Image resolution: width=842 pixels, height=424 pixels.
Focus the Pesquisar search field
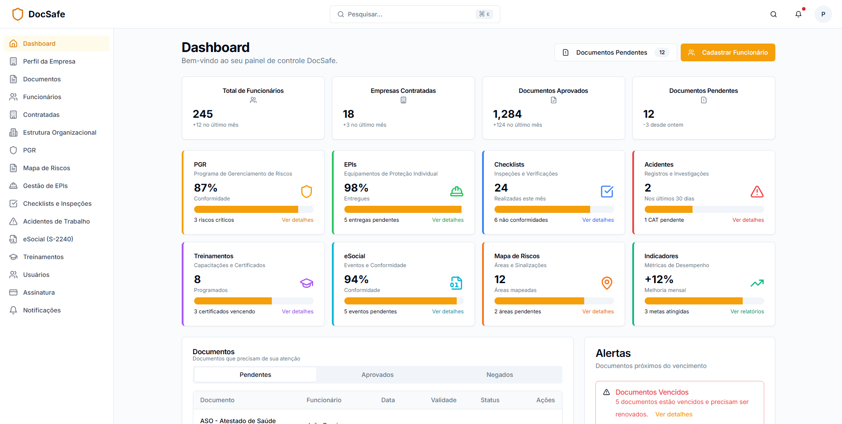pos(415,14)
